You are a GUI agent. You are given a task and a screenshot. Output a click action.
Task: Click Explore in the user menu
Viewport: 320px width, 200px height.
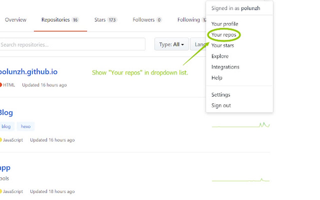(220, 56)
